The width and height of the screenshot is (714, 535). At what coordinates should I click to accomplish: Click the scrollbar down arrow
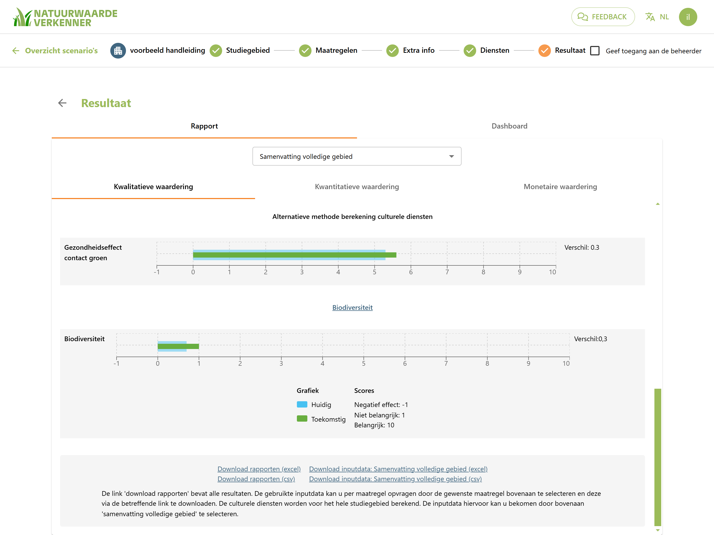point(658,530)
